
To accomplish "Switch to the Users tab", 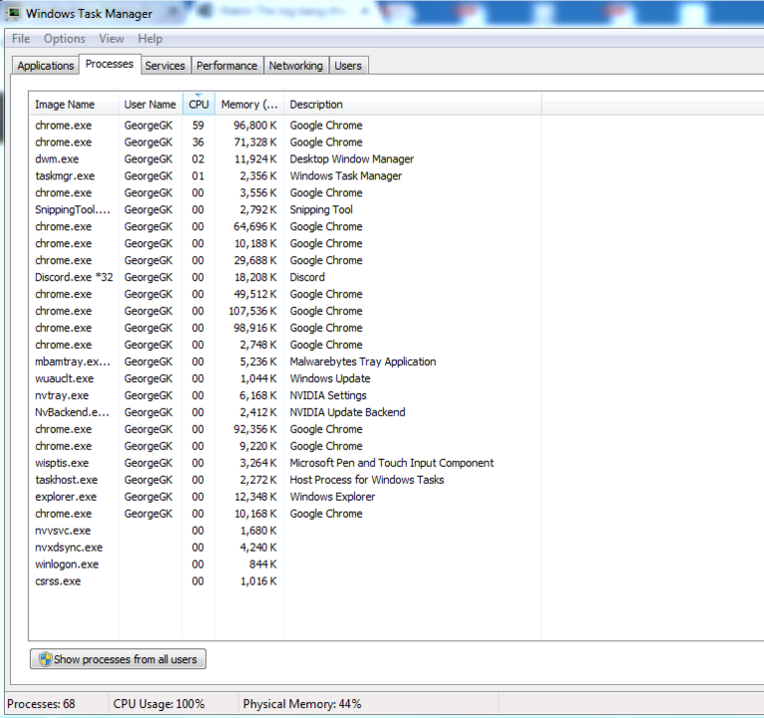I will coord(348,65).
